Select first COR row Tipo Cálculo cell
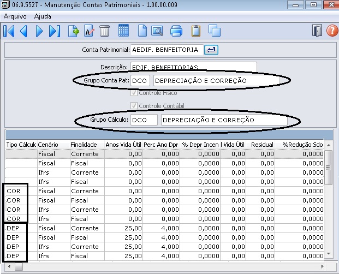This screenshot has width=339, height=274. click(x=21, y=191)
